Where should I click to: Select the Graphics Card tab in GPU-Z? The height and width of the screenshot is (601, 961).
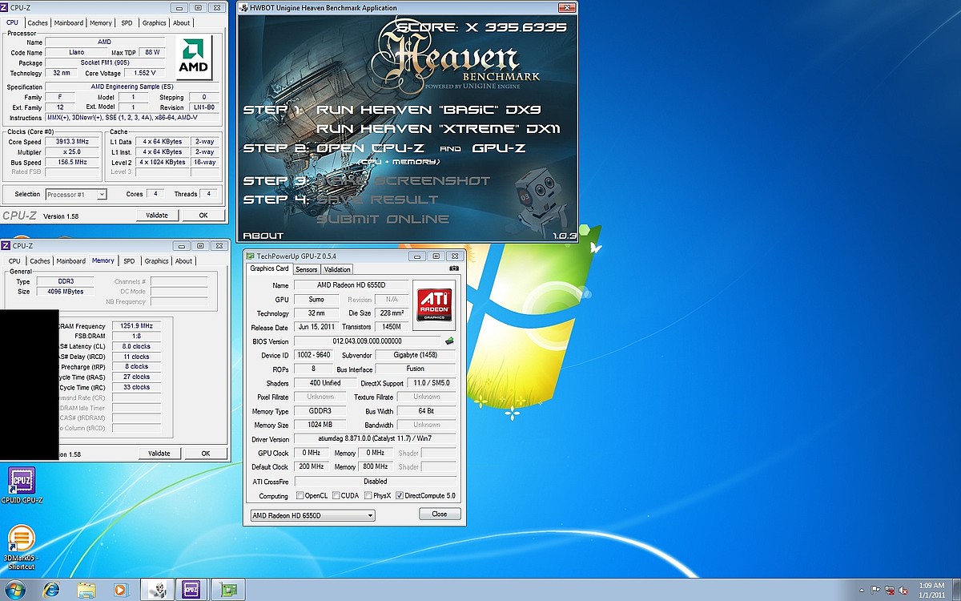pyautogui.click(x=269, y=268)
